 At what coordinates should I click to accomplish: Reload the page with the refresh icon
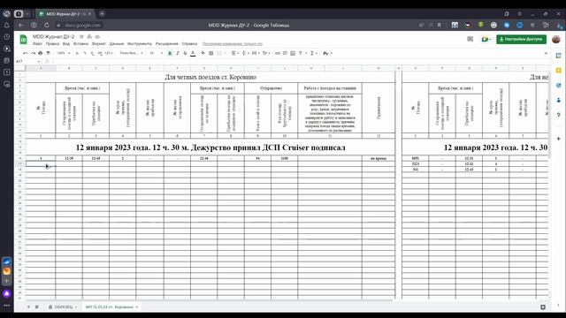point(47,25)
